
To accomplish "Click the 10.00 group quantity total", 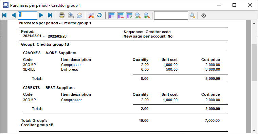I will (x=144, y=120).
